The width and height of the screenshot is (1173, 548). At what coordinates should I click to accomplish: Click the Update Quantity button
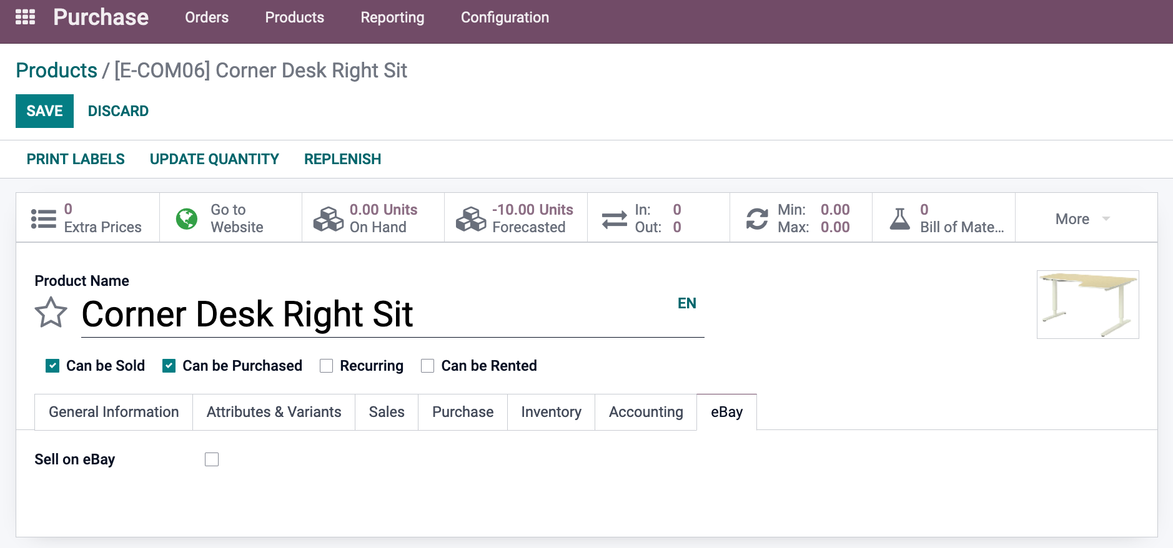214,159
